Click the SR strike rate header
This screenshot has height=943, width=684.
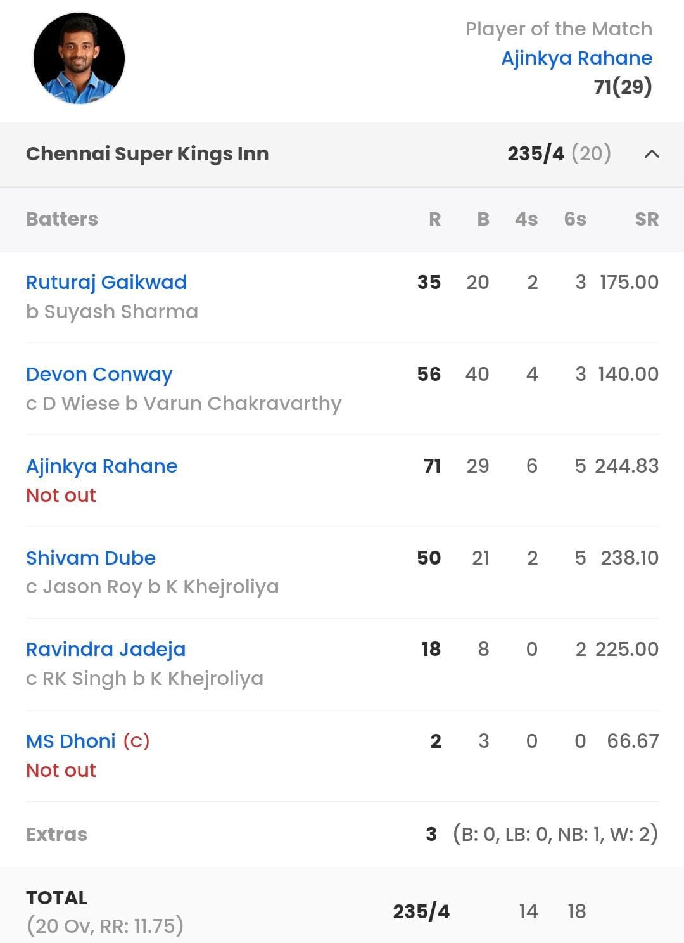(x=647, y=220)
